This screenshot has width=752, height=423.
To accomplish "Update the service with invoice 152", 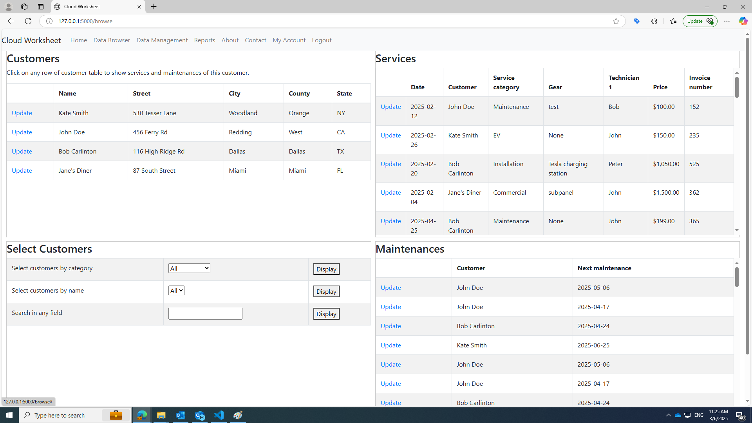I will point(391,107).
